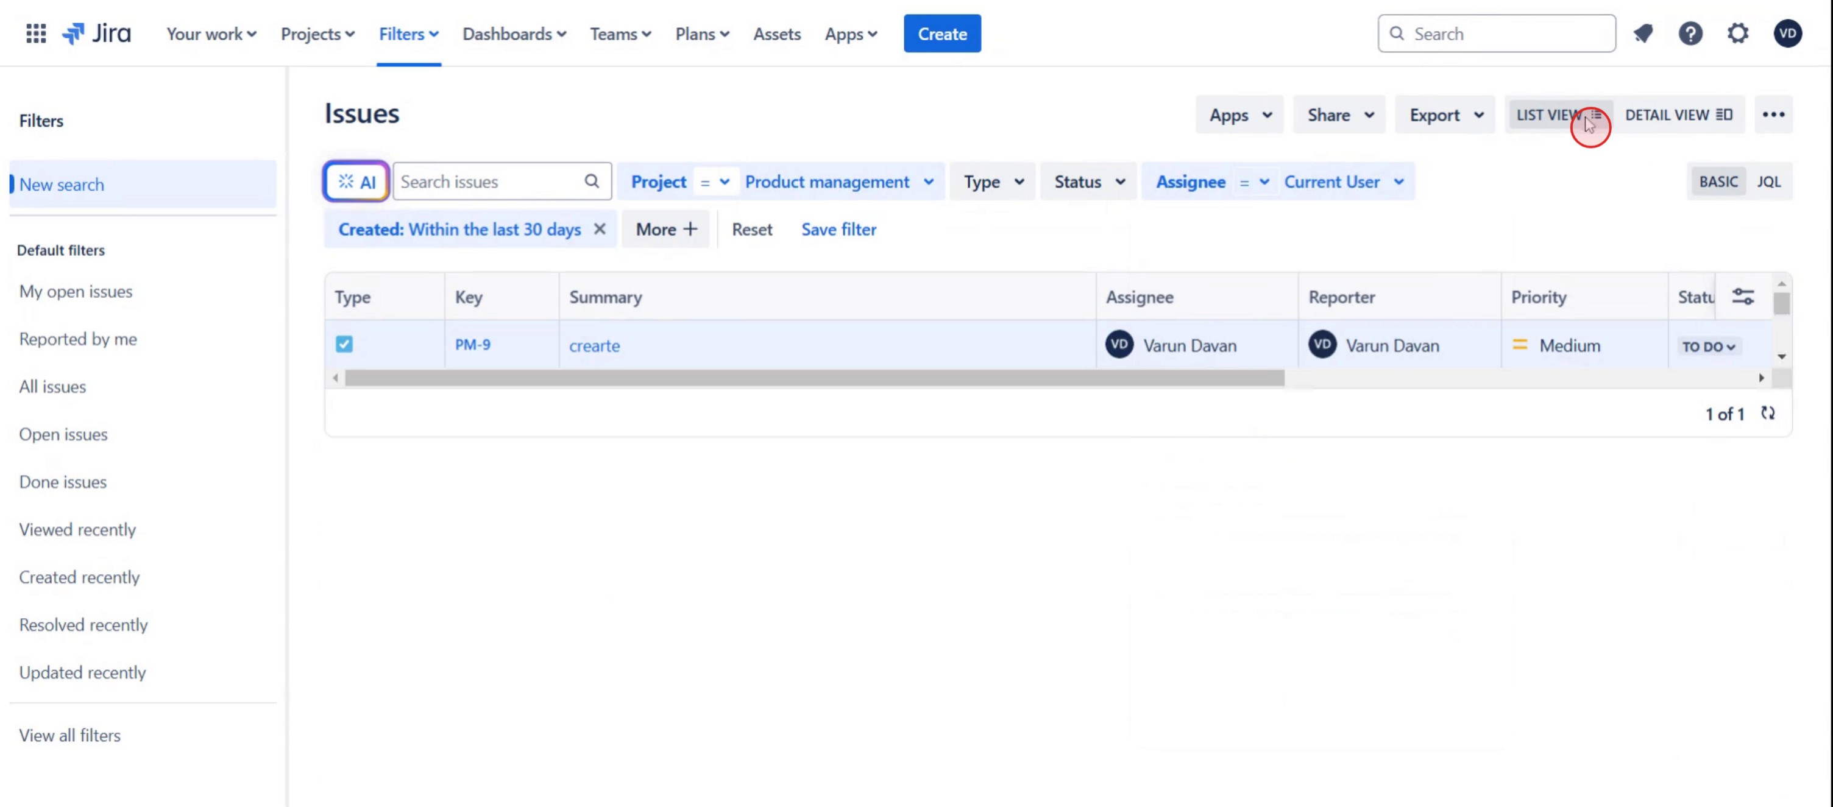
Task: Open the app switcher grid icon
Action: click(x=35, y=33)
